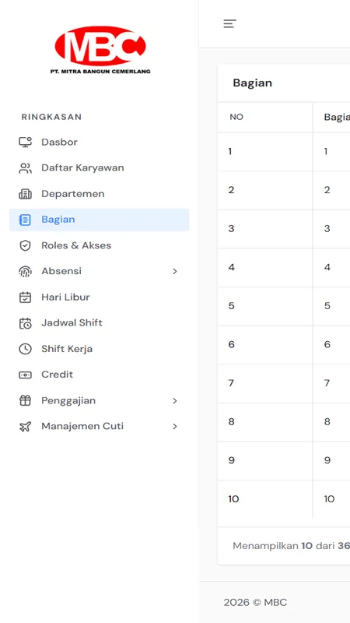Go to Daftar Karyawan page
The image size is (350, 623).
click(x=100, y=168)
